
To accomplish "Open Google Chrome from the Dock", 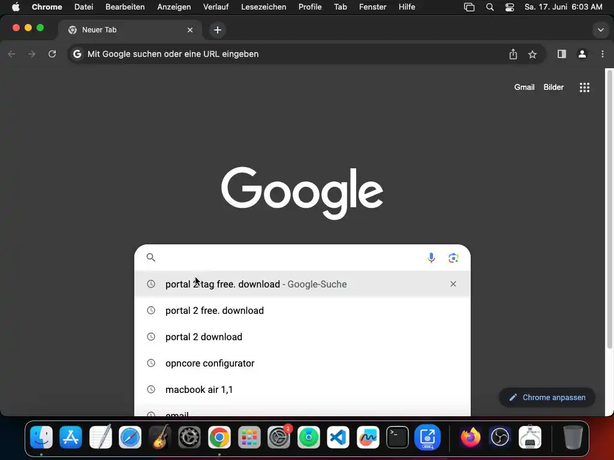I will (x=219, y=437).
